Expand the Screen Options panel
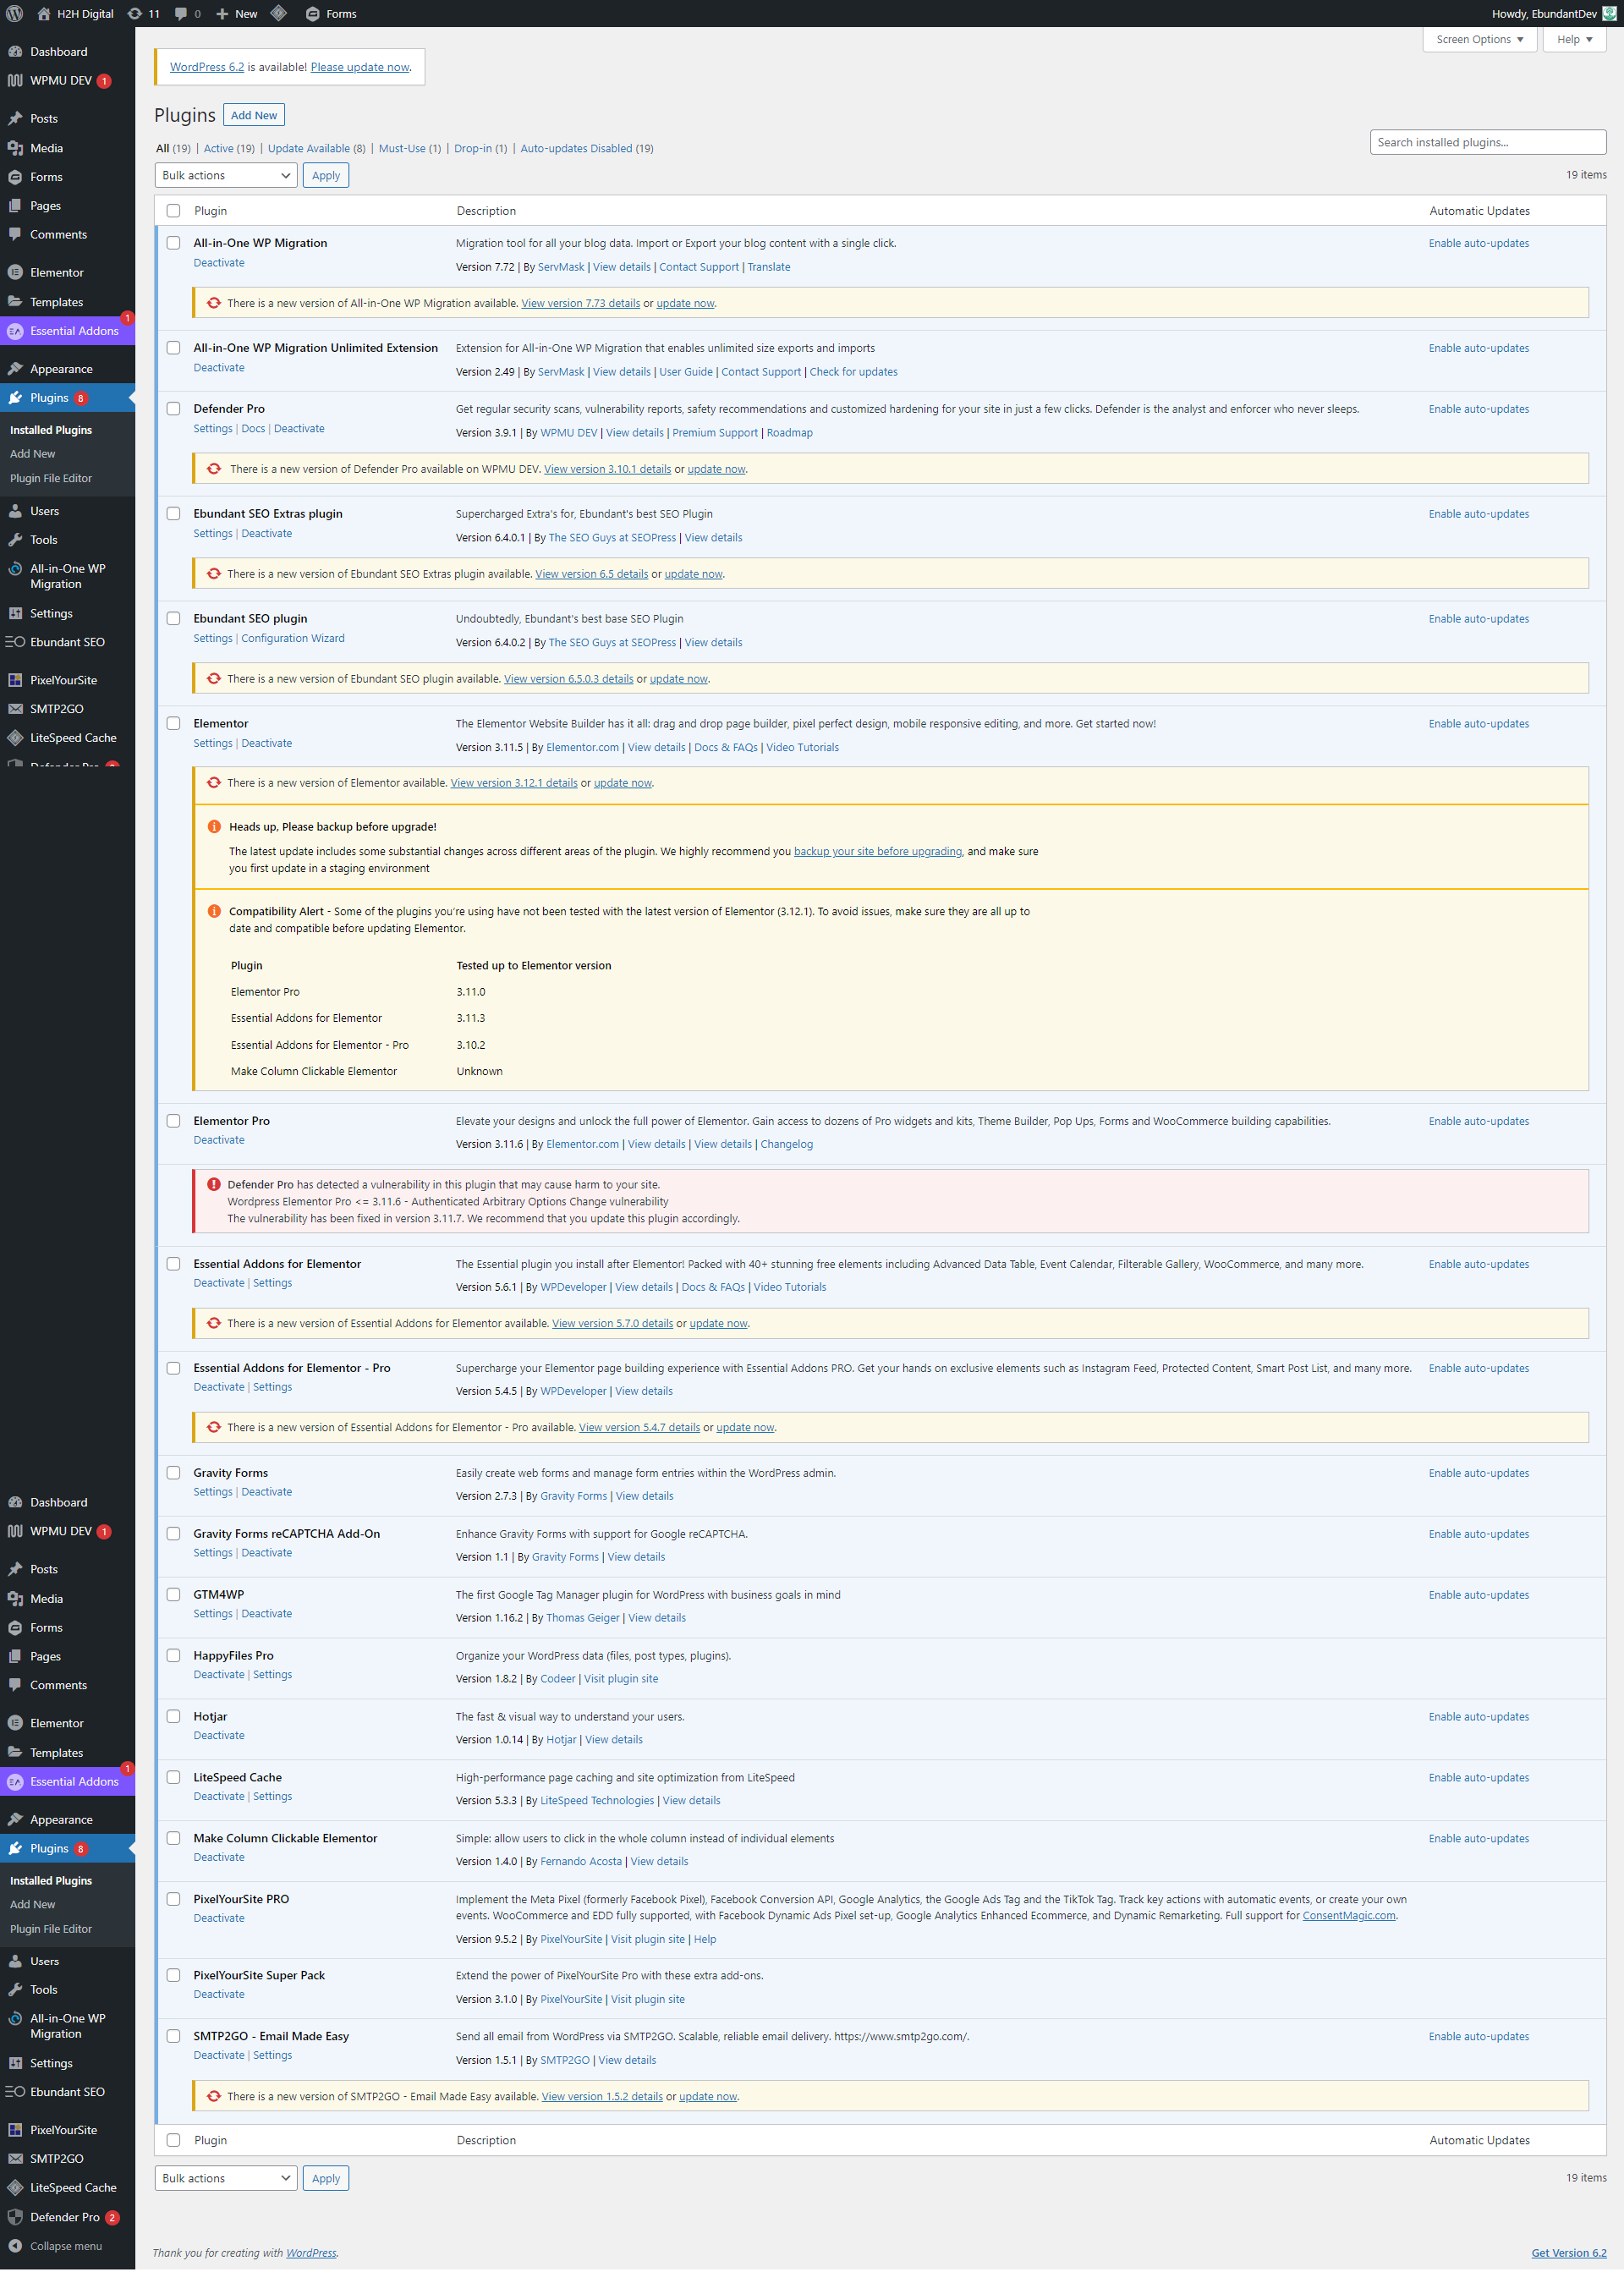 (1479, 40)
